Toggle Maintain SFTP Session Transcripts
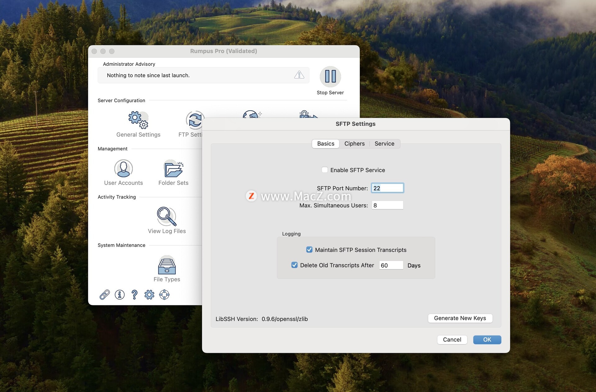The image size is (596, 392). coord(309,250)
